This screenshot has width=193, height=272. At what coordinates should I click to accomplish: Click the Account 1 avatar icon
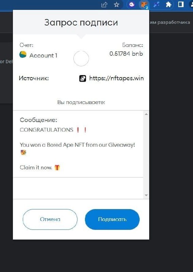tap(23, 55)
